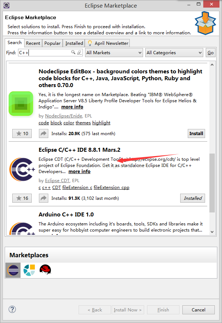Image resolution: width=222 pixels, height=323 pixels.
Task: Select the Red Hat marketplace icon
Action: pyautogui.click(x=45, y=270)
